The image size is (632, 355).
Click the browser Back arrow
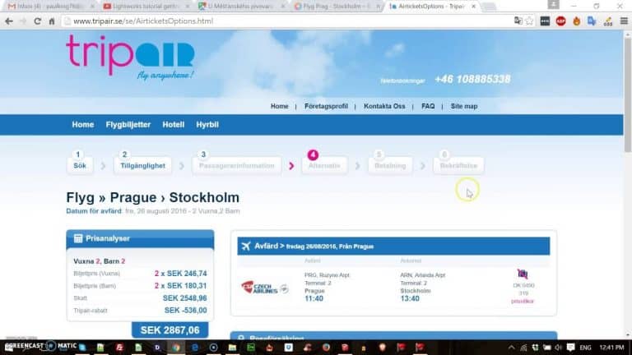[9, 21]
